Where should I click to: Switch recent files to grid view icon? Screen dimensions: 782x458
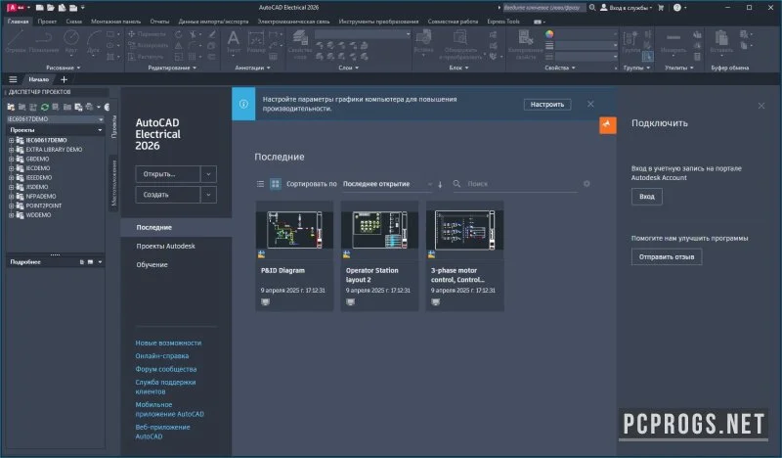(x=276, y=184)
